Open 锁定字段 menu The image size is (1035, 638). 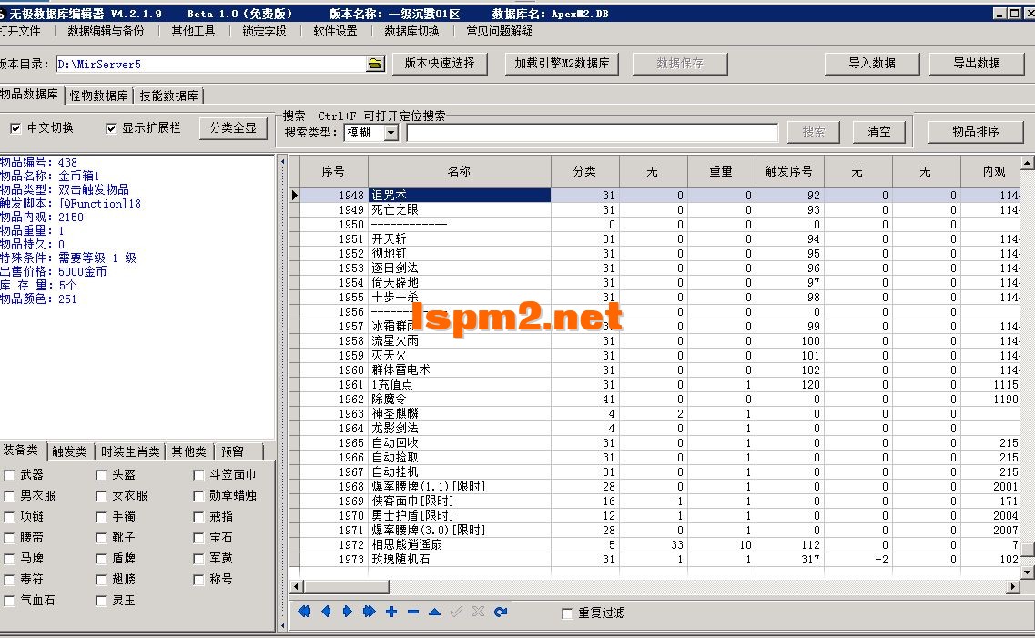pyautogui.click(x=264, y=31)
